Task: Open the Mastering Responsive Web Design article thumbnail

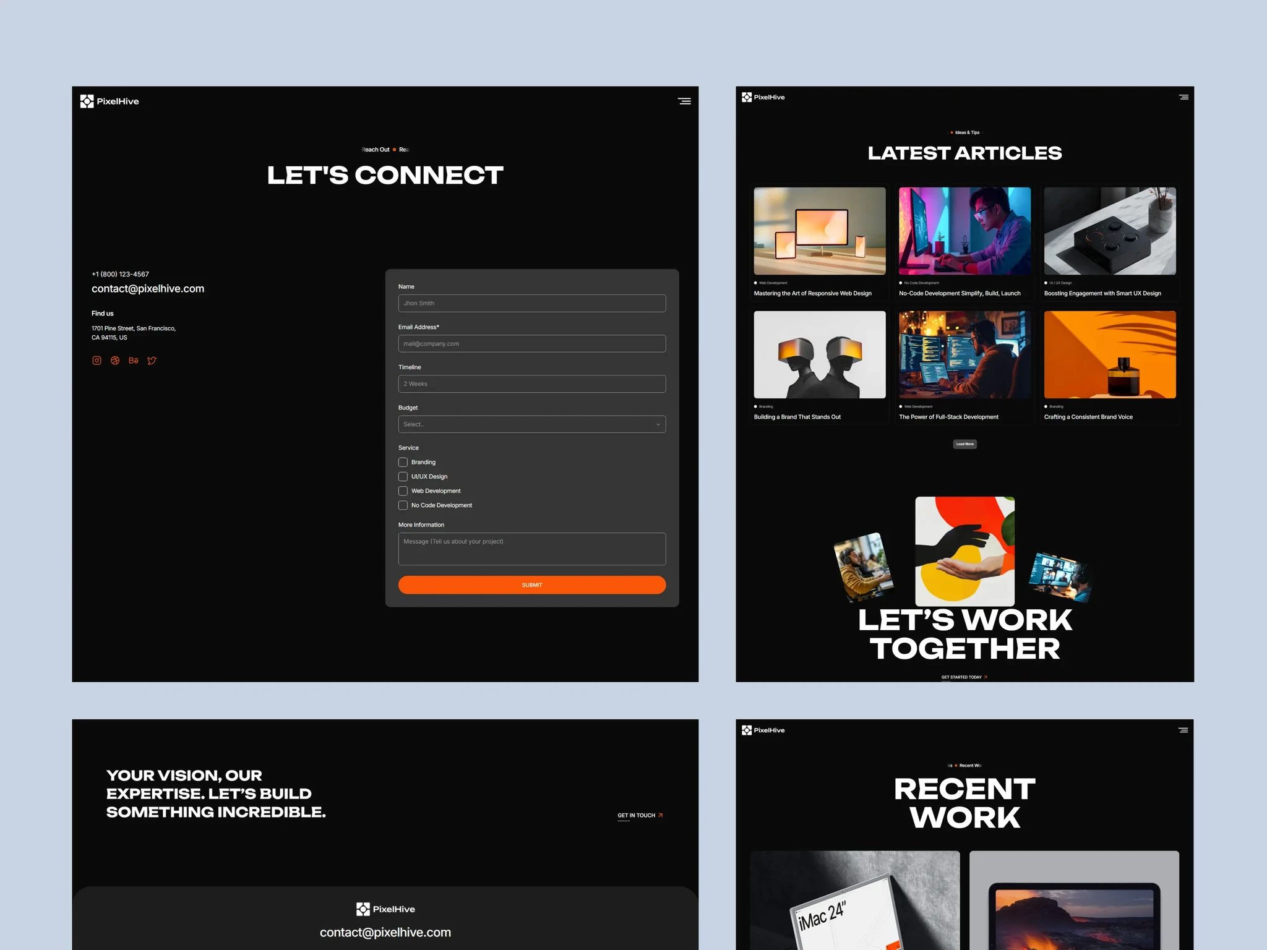Action: [819, 231]
